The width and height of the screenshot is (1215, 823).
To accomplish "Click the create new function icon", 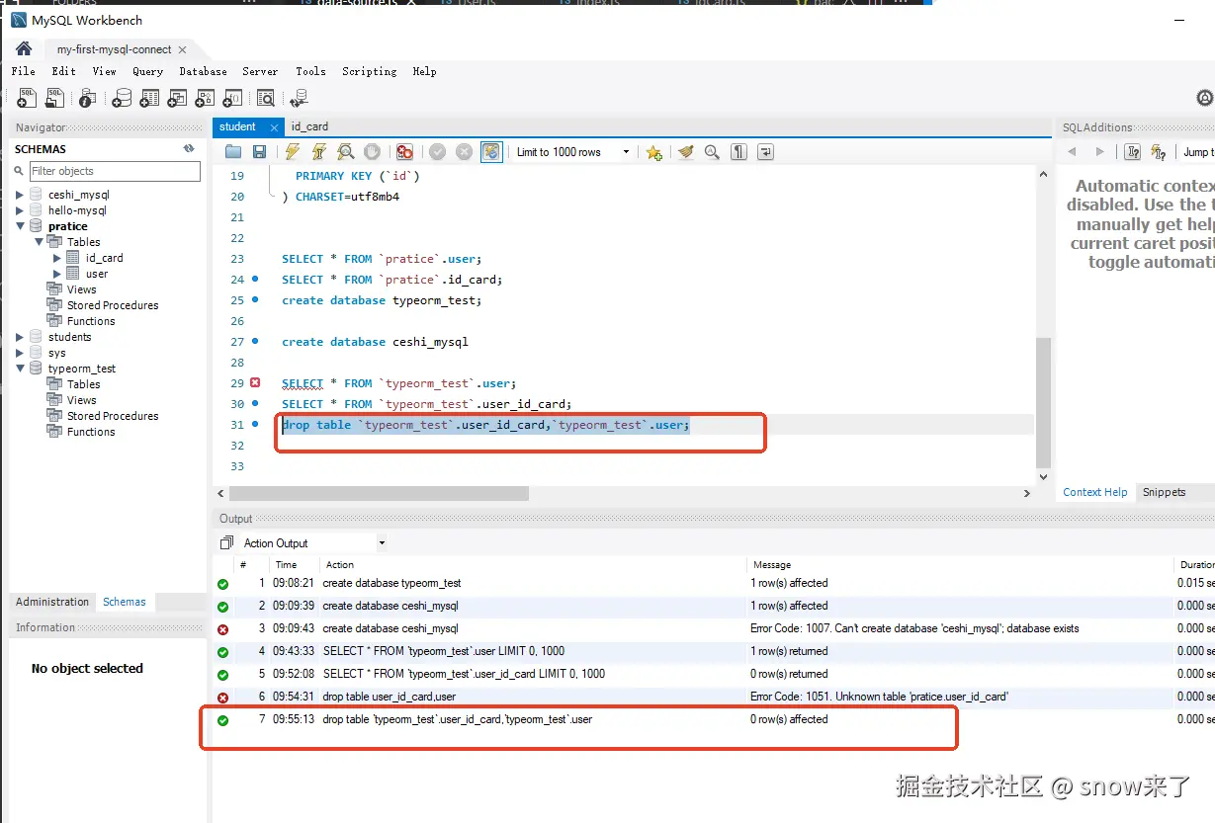I will 231,97.
